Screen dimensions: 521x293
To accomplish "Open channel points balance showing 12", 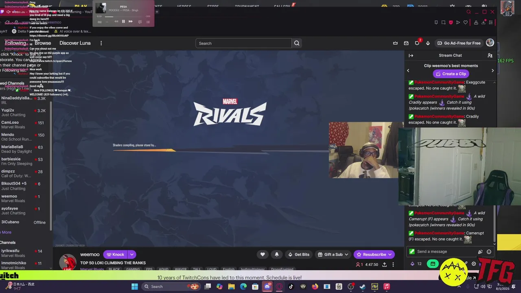I will [416, 264].
